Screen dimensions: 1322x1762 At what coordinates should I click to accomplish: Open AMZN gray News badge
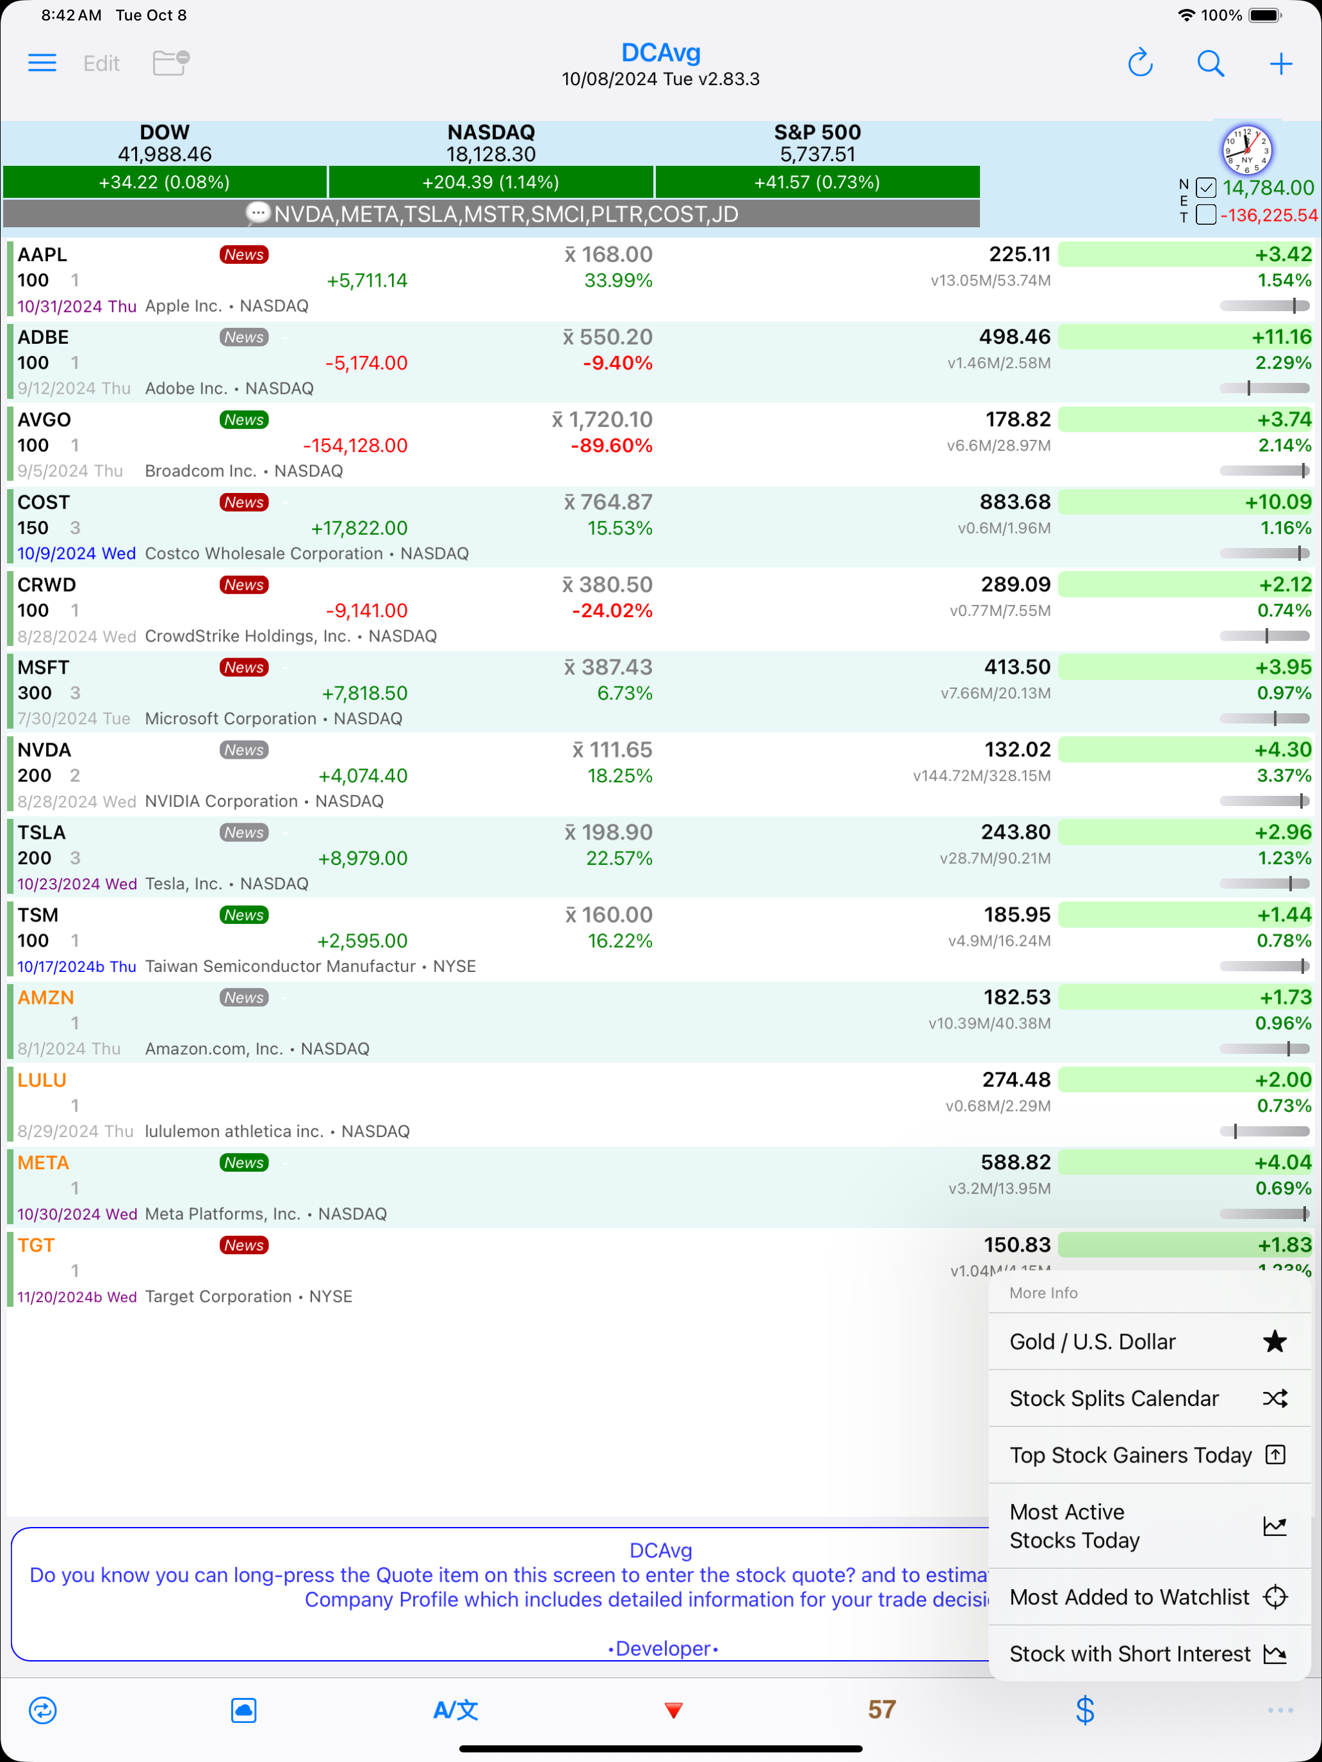point(244,998)
